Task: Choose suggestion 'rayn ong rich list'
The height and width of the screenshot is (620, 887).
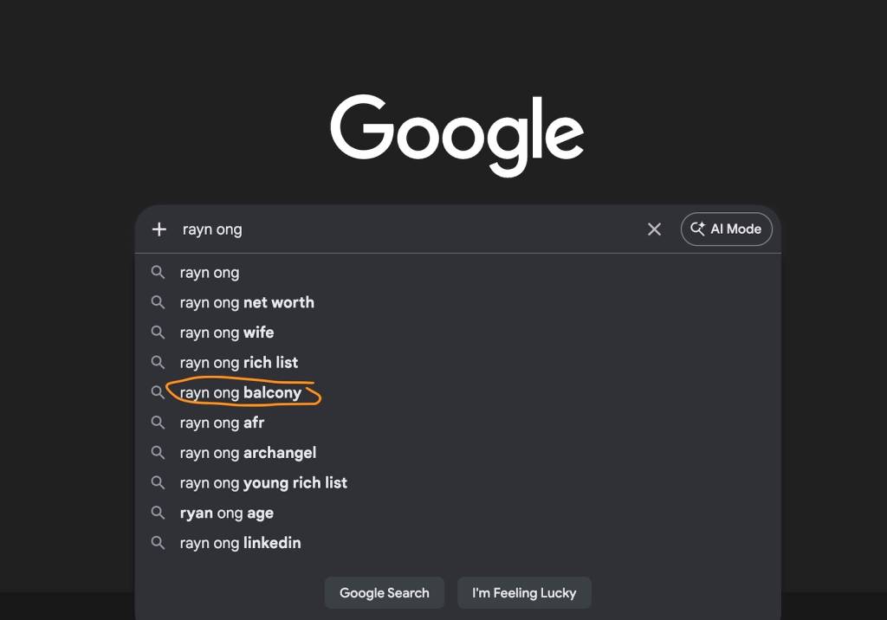Action: 239,363
